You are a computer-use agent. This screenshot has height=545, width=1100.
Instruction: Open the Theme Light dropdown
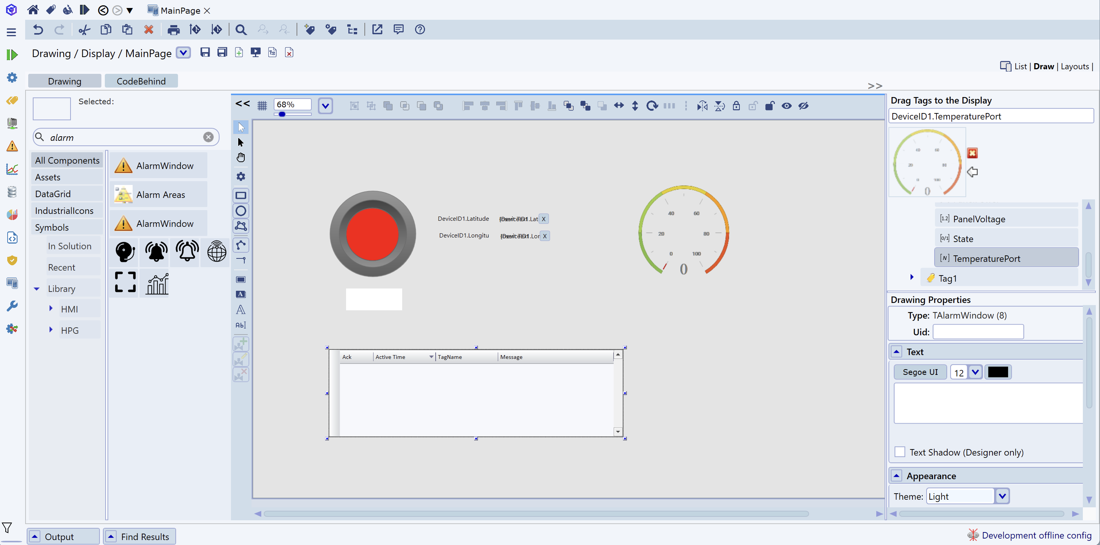click(x=1002, y=496)
